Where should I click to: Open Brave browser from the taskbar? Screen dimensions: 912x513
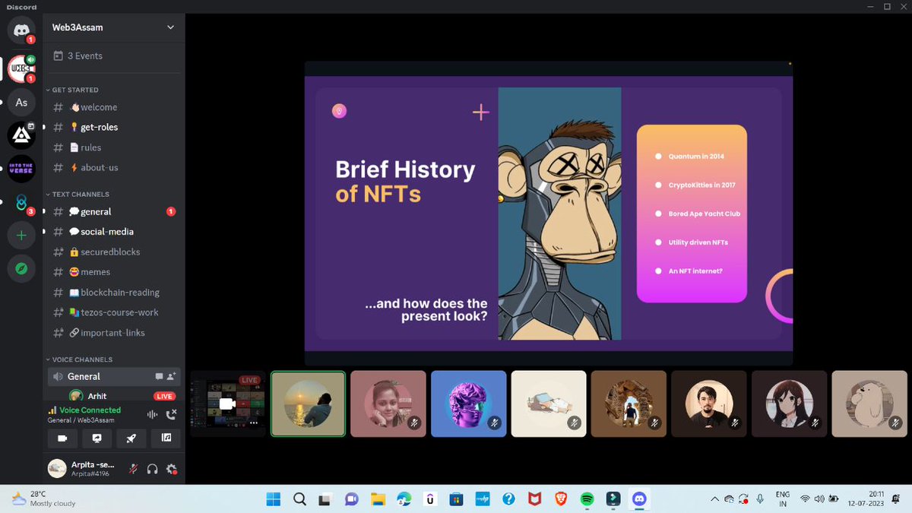click(561, 499)
